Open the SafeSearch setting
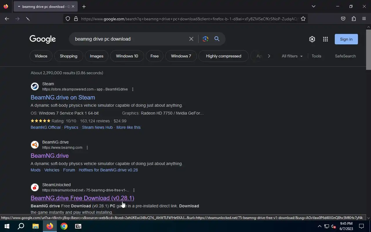Screen dimensions: 371x232 click(345, 56)
